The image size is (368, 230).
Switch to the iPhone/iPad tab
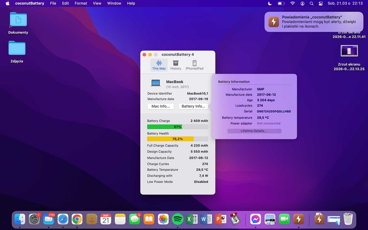pyautogui.click(x=194, y=65)
